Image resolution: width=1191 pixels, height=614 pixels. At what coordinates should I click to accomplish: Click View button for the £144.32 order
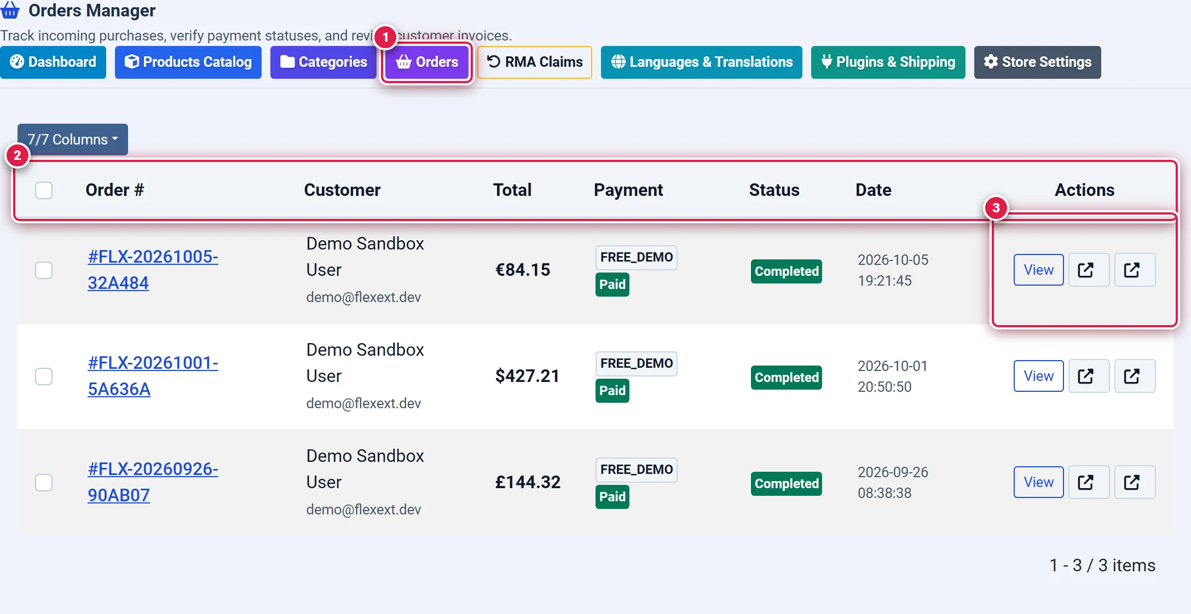1038,482
